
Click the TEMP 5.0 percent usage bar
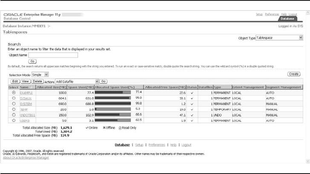pyautogui.click(x=113, y=109)
